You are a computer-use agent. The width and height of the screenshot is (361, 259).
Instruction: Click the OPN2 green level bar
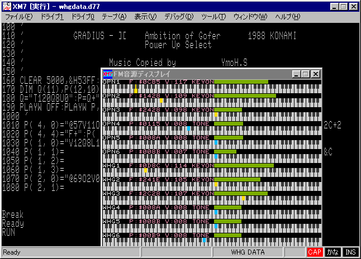point(245,95)
